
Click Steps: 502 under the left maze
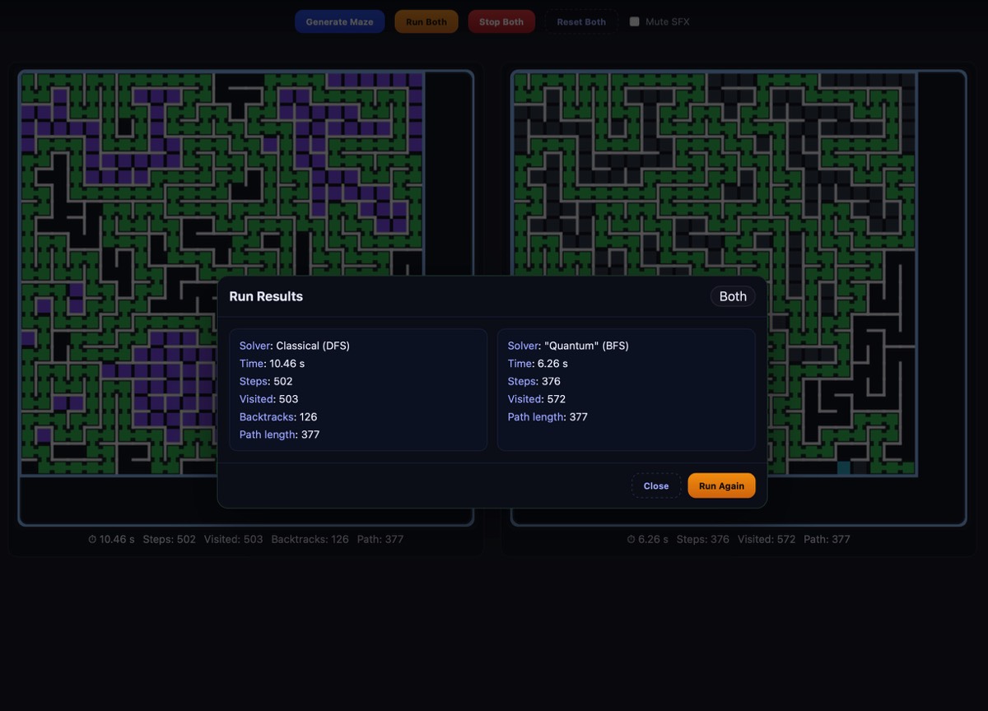pos(169,540)
